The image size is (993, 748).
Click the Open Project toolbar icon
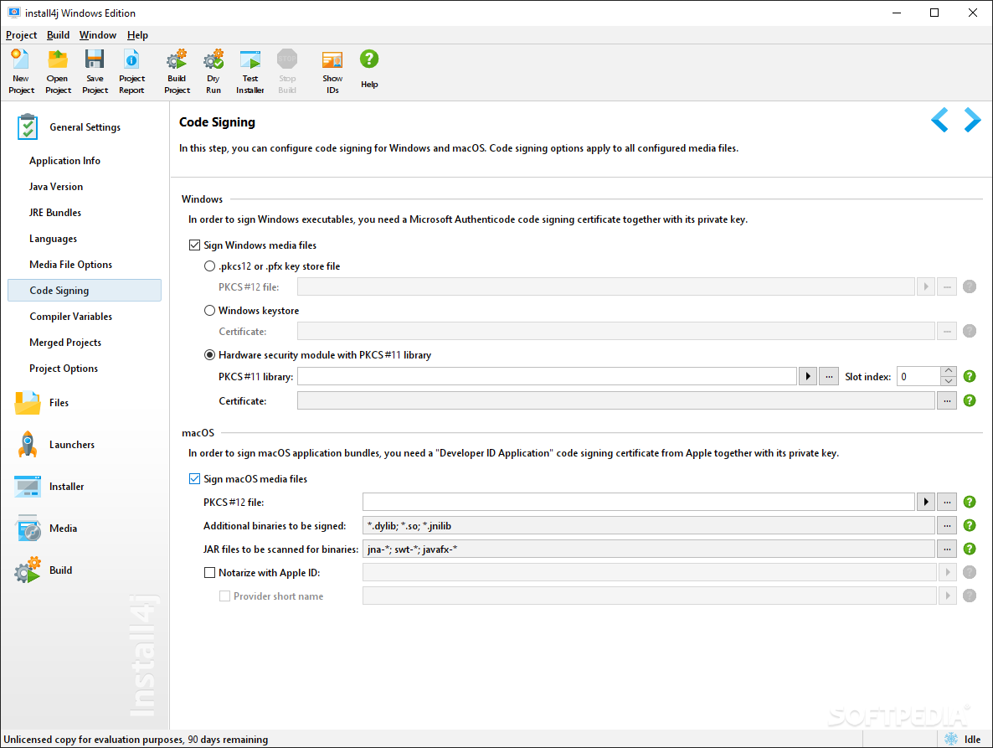58,71
